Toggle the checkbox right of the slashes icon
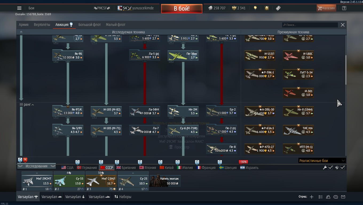Viewport: 363px width, 205px height. 343,168
